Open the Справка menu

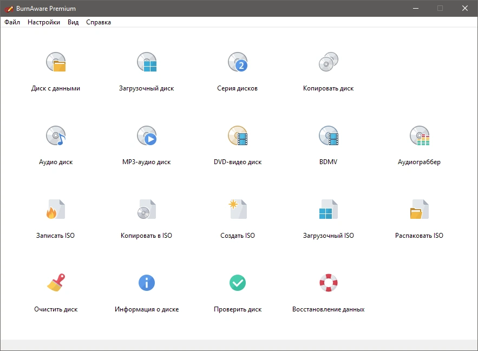(99, 22)
